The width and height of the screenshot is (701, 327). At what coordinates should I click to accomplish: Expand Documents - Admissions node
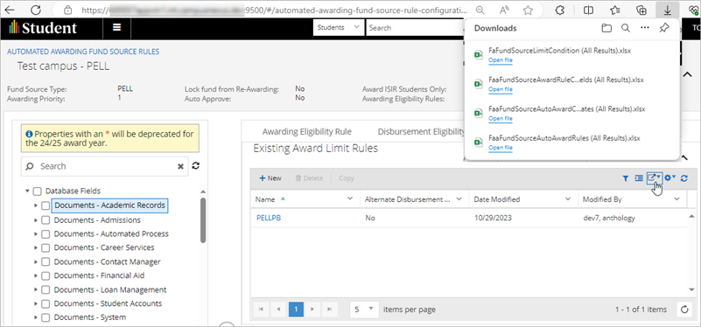[x=36, y=220]
